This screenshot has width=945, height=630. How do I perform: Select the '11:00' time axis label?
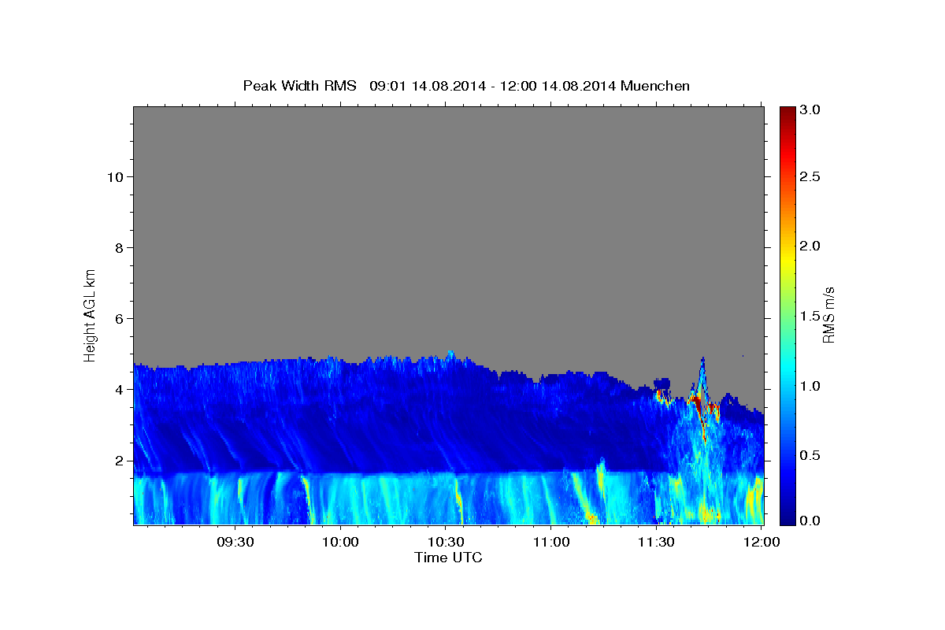point(550,542)
